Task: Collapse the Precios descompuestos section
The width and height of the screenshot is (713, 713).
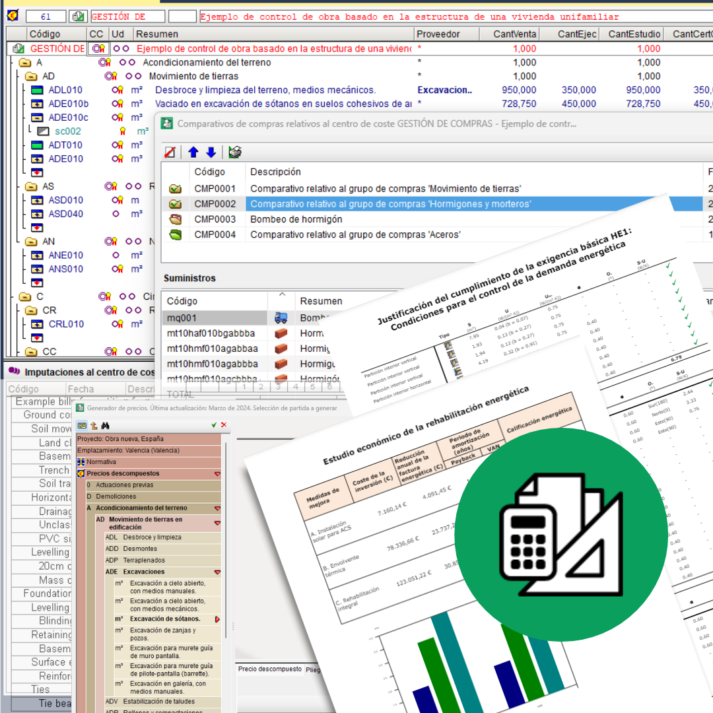Action: coord(217,474)
